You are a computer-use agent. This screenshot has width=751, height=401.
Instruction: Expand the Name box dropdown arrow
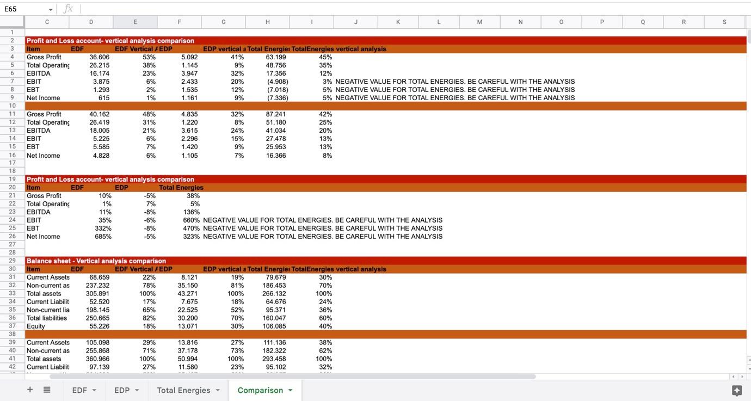click(x=51, y=9)
